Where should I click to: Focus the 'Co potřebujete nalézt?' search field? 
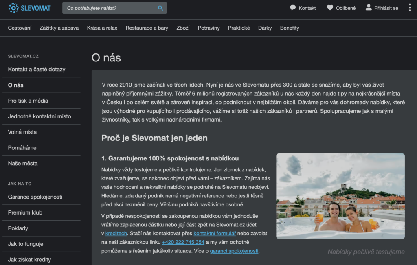(x=114, y=8)
